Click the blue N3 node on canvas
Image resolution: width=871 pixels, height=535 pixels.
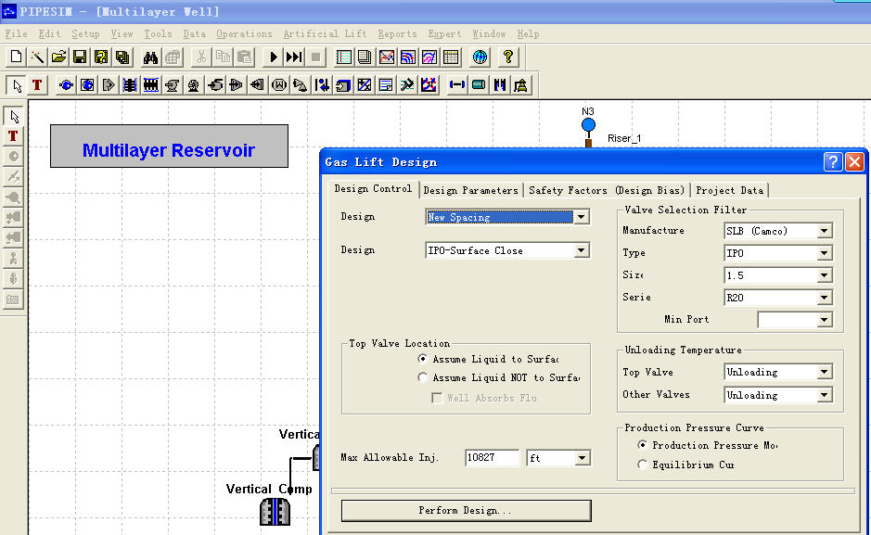coord(588,125)
